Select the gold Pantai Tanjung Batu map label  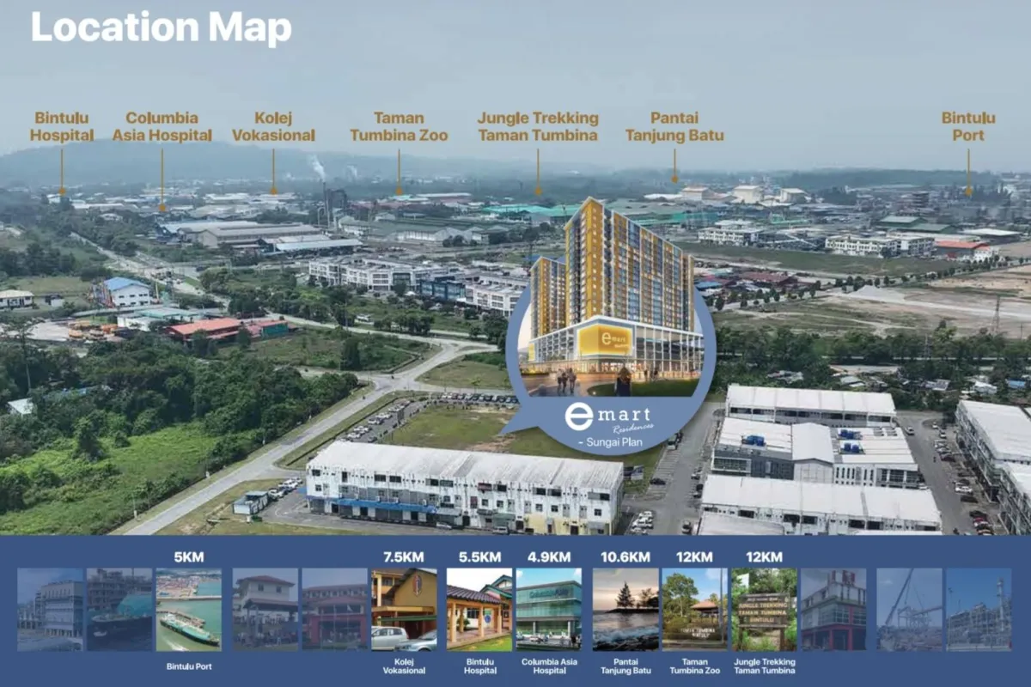tap(674, 126)
